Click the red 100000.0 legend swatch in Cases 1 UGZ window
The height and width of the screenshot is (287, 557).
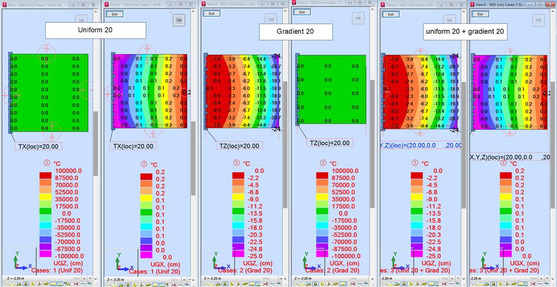point(45,175)
